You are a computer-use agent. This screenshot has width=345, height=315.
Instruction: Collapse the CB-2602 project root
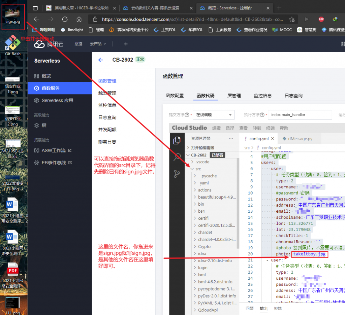click(x=212, y=155)
